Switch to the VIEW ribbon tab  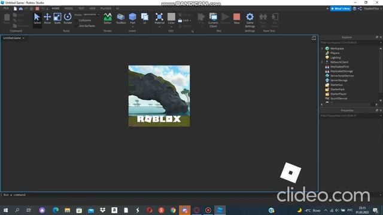coord(92,8)
